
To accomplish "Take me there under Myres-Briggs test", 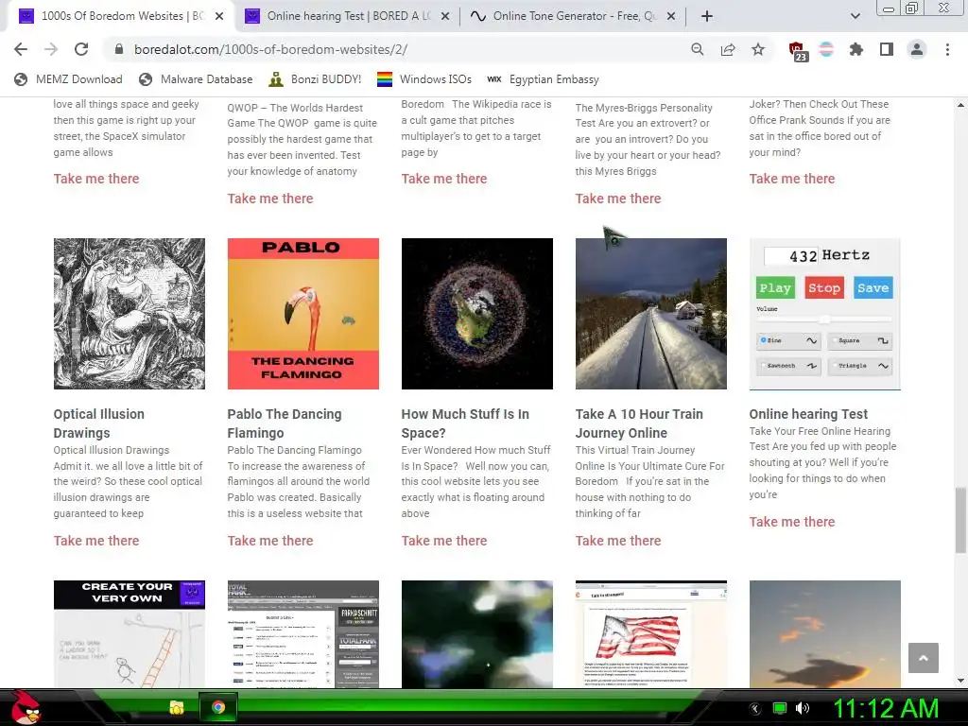I will tap(618, 199).
